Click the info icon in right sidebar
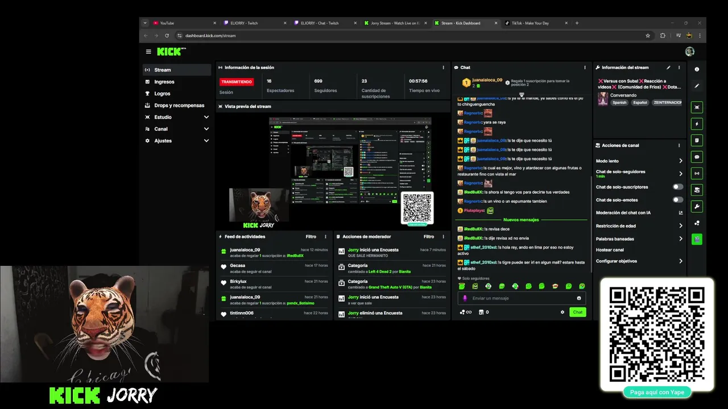 [x=697, y=69]
